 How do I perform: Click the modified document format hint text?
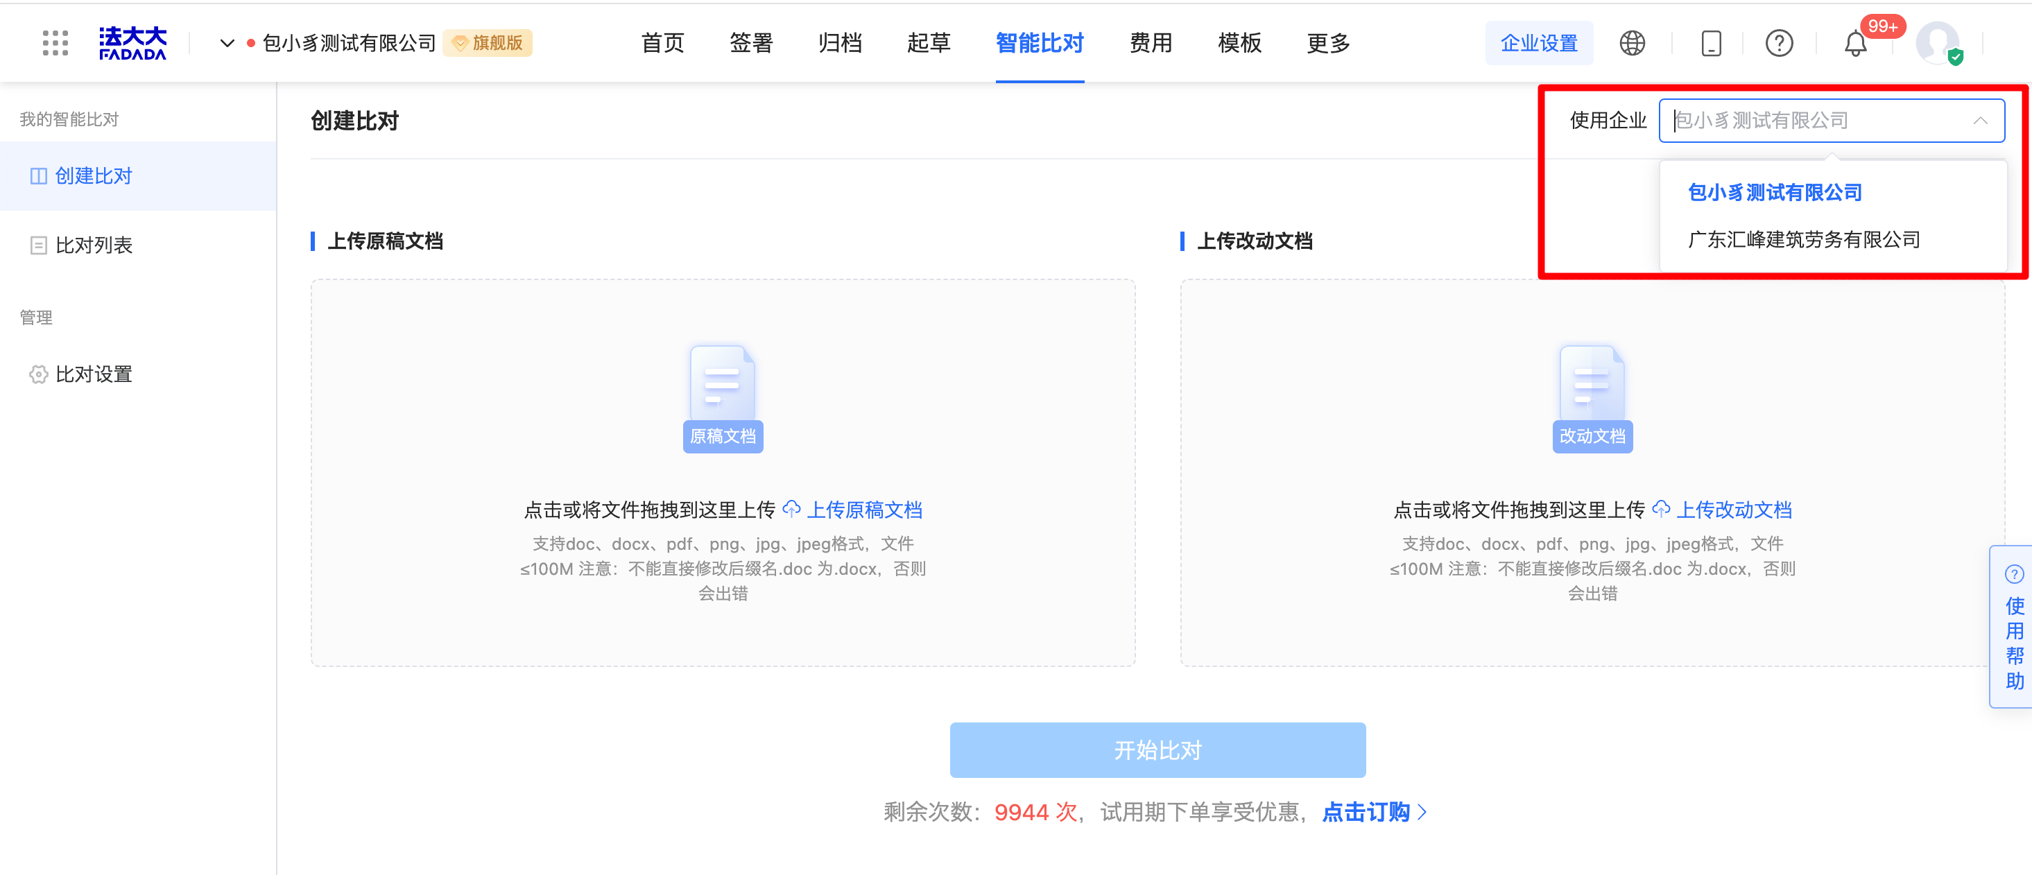coord(1592,569)
